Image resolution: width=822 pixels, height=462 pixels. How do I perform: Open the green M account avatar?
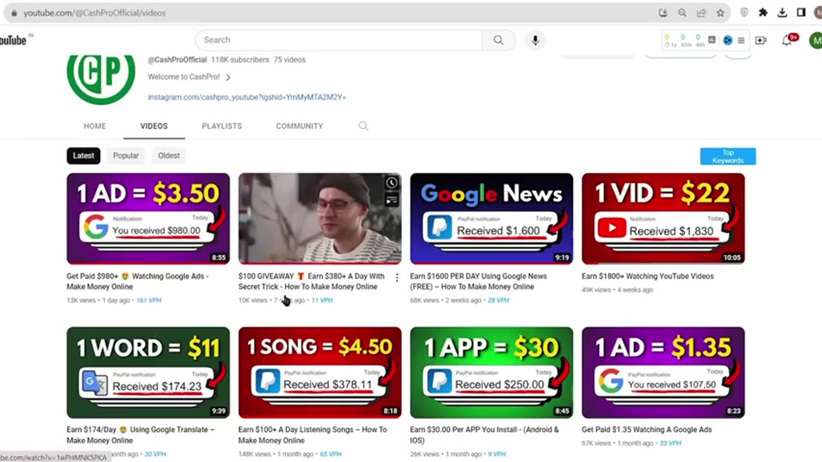(816, 40)
